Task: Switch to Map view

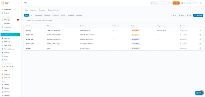Action: point(189,15)
